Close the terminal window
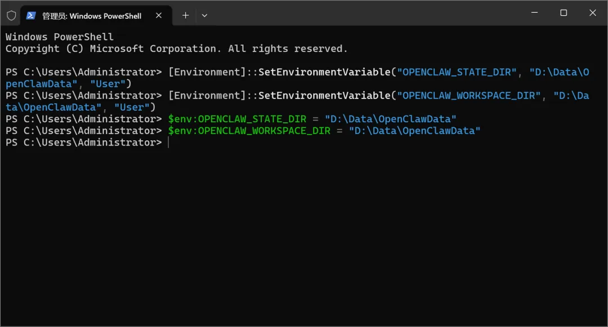Image resolution: width=608 pixels, height=327 pixels. (592, 13)
